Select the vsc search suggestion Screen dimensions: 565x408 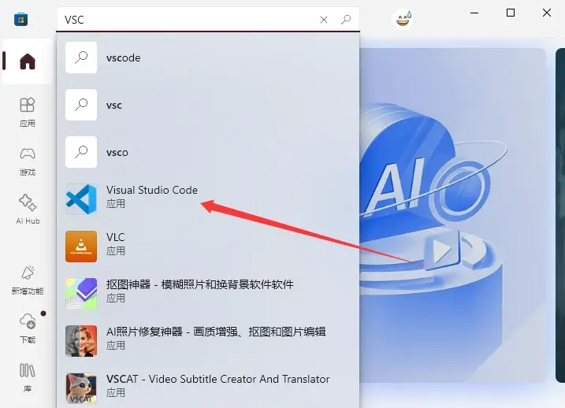[208, 105]
